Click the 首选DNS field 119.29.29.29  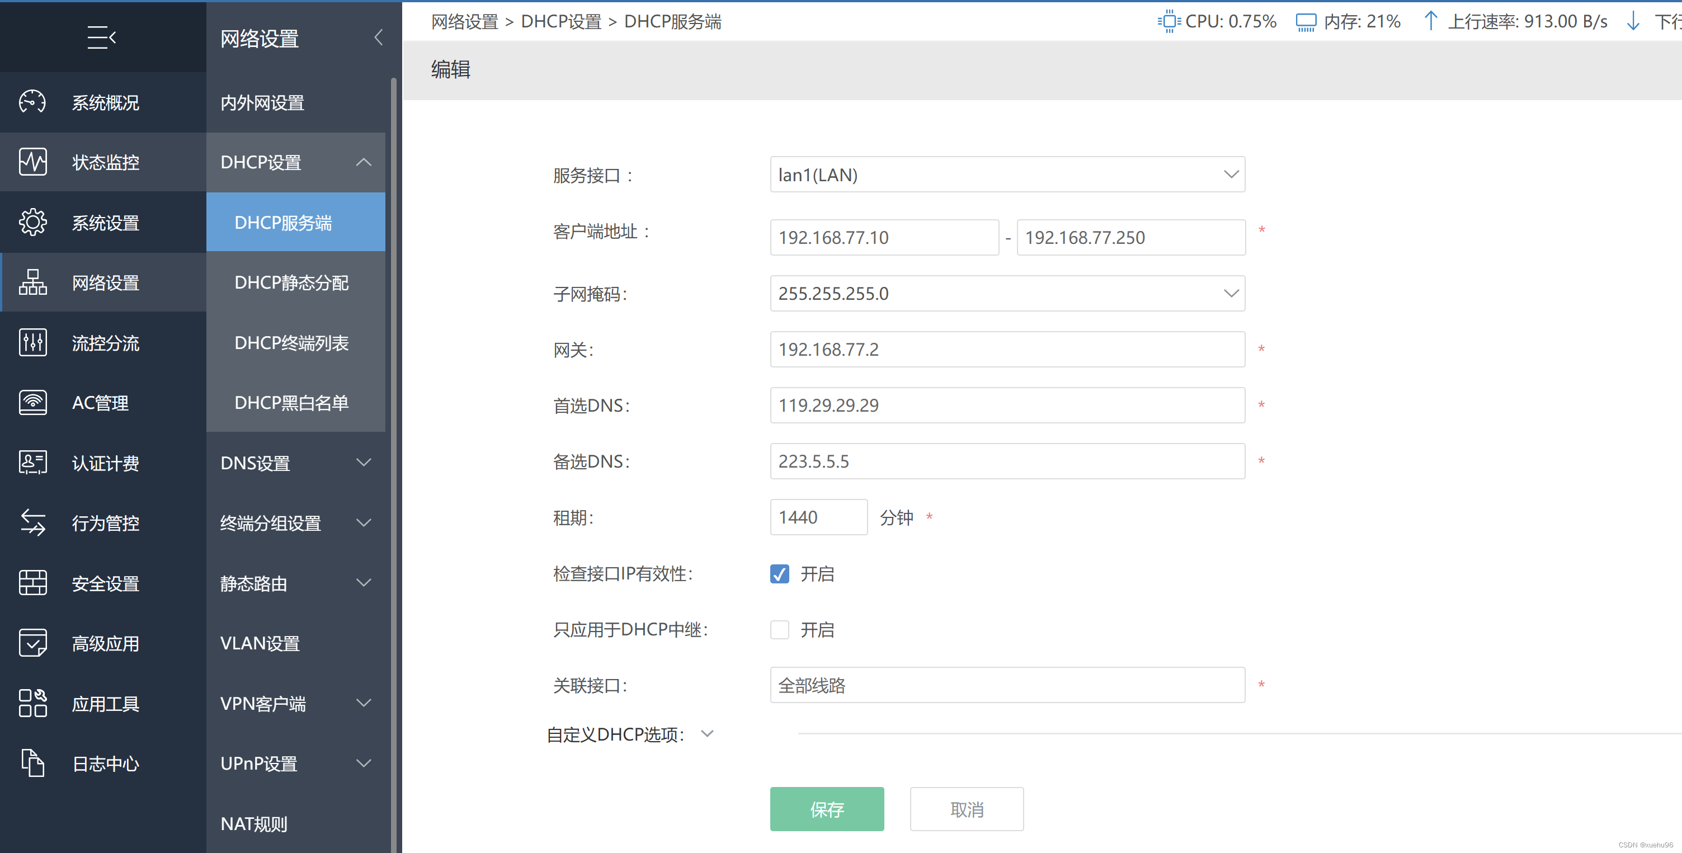(1007, 405)
